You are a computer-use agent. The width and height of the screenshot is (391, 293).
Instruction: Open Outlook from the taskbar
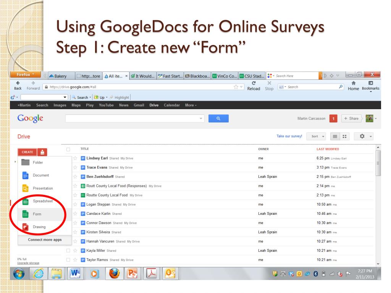(x=170, y=274)
